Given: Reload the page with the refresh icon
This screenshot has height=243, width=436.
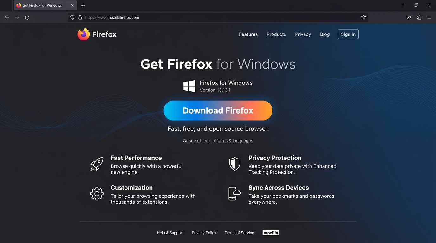Looking at the screenshot, I should click(27, 17).
